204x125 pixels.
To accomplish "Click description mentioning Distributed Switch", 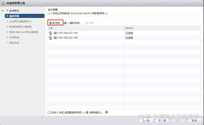I will tap(78, 13).
